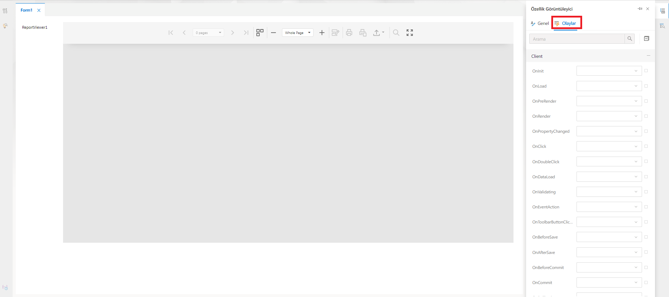Open the OnValidating event dropdown
669x297 pixels.
pyautogui.click(x=609, y=192)
